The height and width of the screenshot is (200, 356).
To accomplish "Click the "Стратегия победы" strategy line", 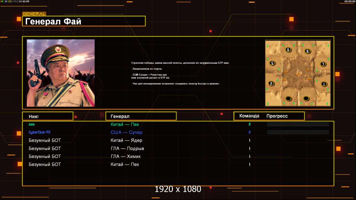I will [x=180, y=63].
